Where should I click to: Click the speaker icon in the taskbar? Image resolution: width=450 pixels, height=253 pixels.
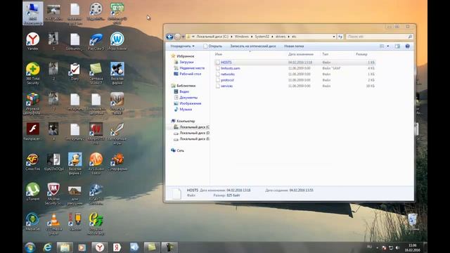pyautogui.click(x=134, y=247)
